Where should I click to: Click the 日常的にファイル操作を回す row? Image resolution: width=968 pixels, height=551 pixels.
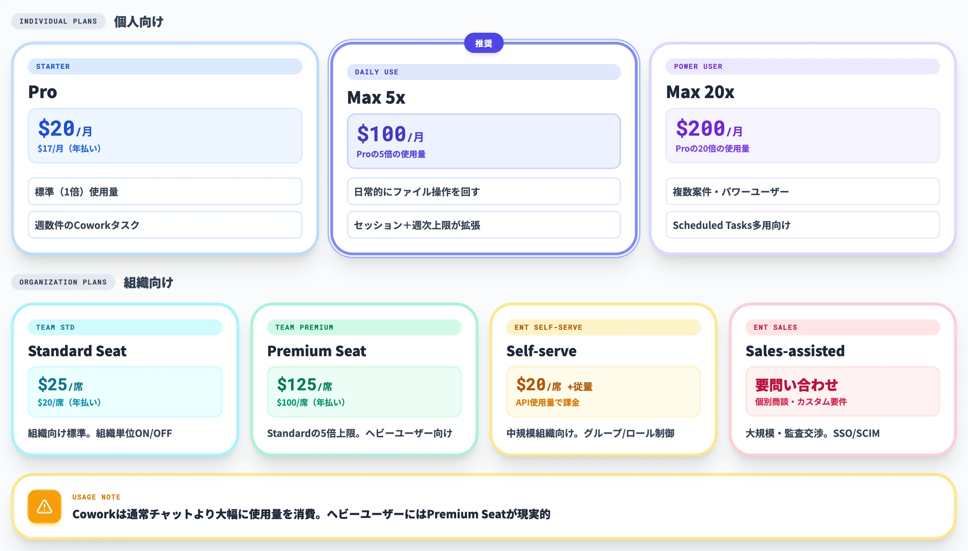[484, 191]
